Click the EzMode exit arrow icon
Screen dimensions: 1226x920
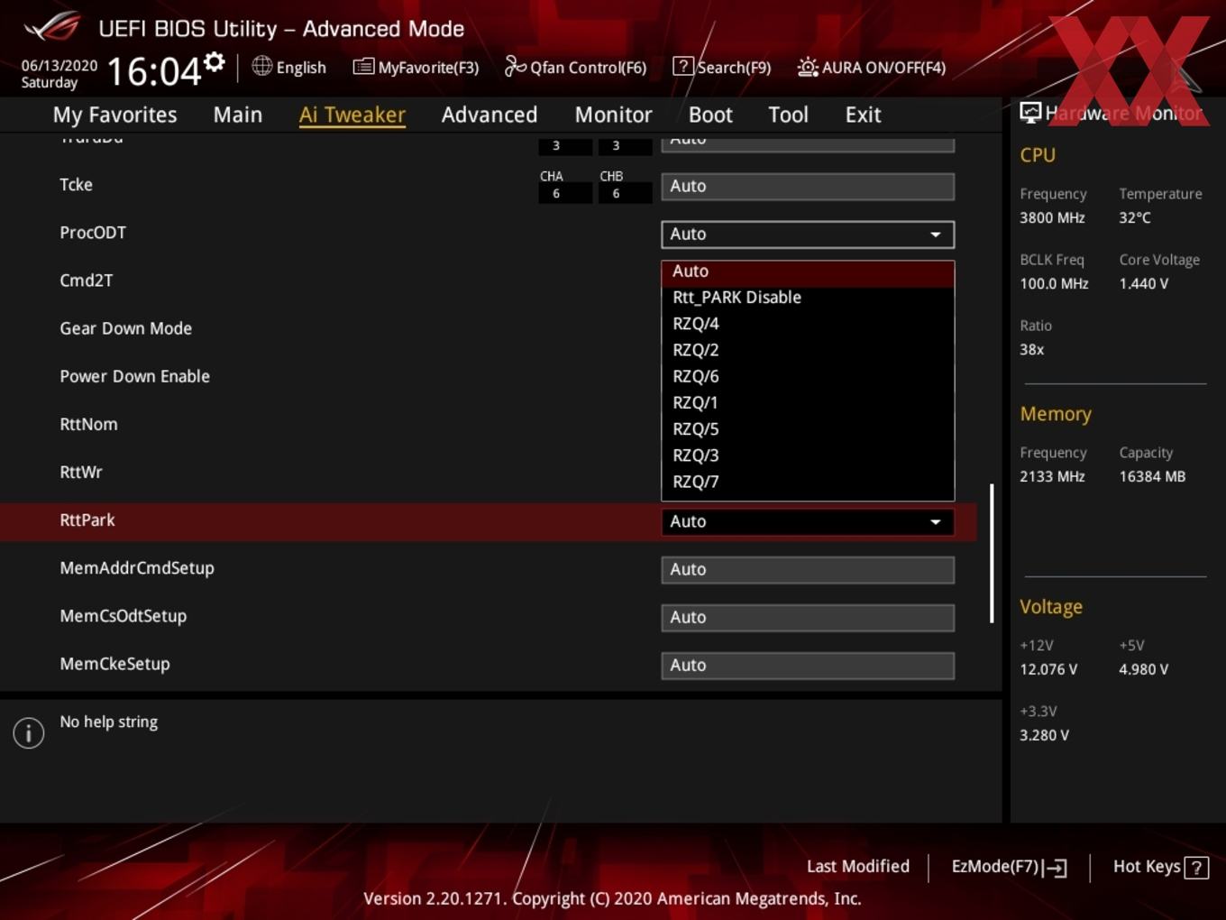pyautogui.click(x=1056, y=868)
